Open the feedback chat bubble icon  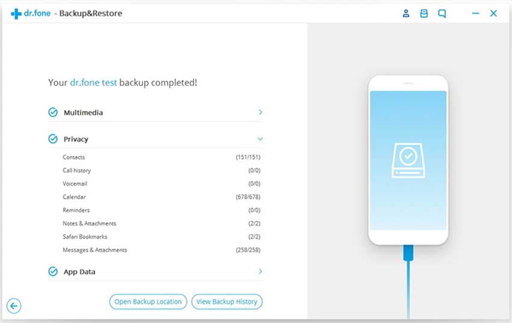442,13
